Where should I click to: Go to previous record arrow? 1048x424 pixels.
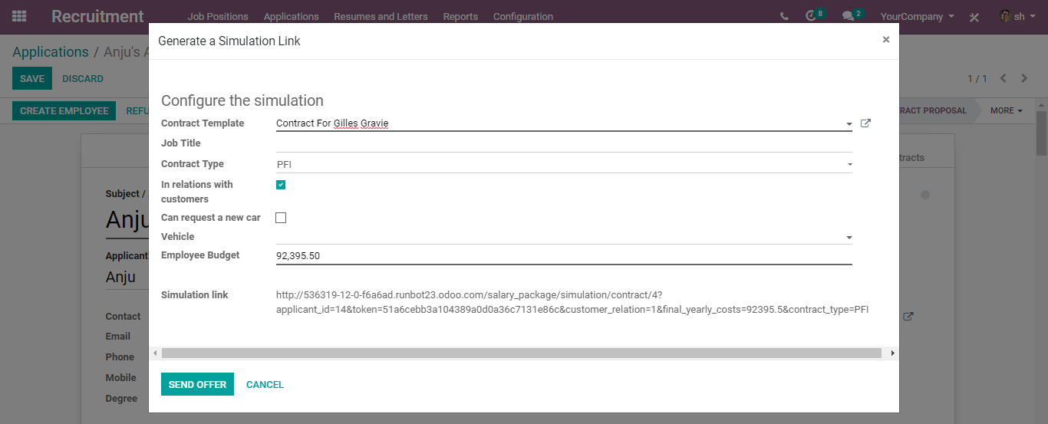1003,79
